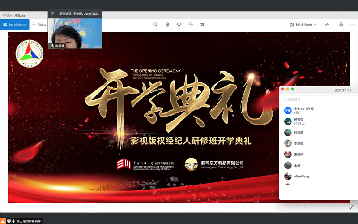The height and width of the screenshot is (224, 358).
Task: Click the See all photos button
Action: (14, 25)
